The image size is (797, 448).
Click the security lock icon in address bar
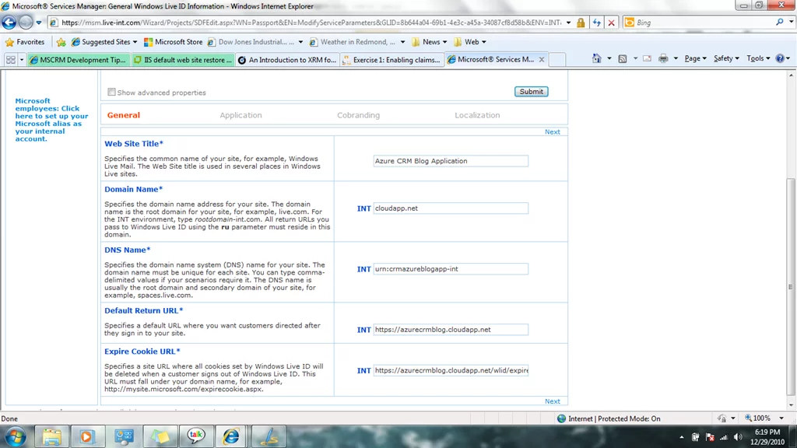click(581, 23)
